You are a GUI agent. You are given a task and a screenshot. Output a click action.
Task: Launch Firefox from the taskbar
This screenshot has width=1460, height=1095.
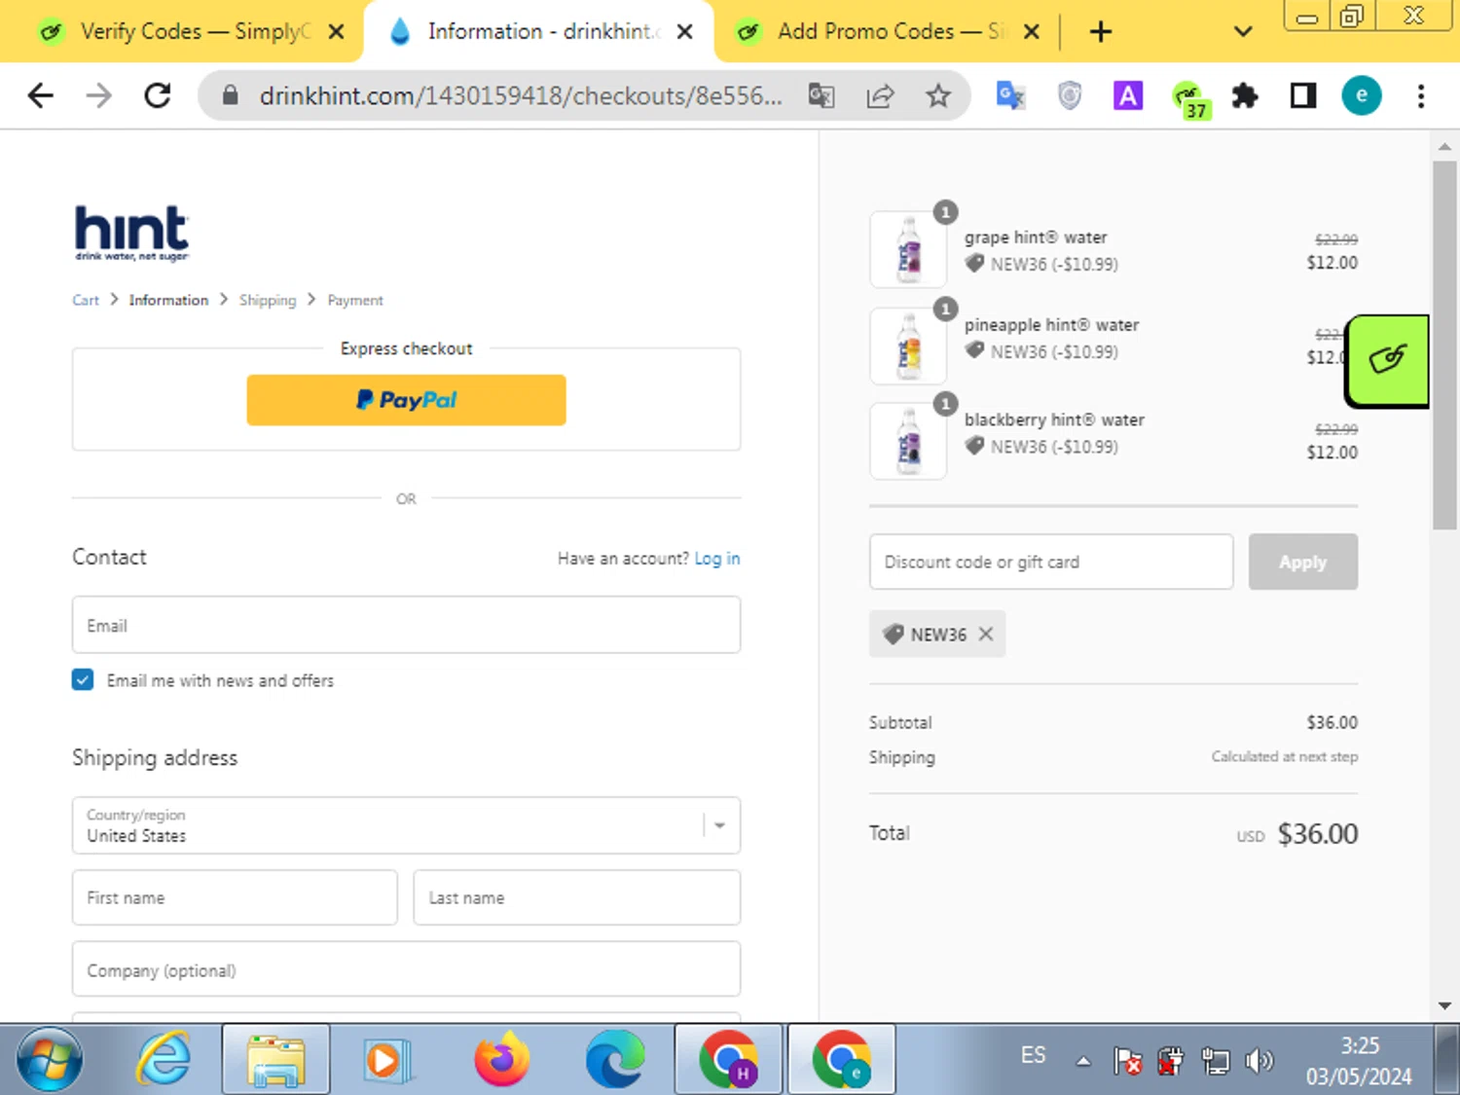tap(501, 1059)
